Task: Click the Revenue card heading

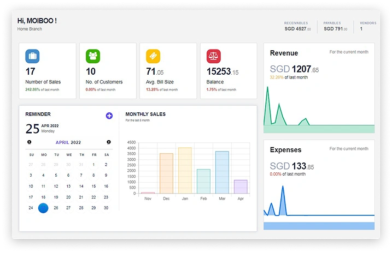Action: pos(284,53)
